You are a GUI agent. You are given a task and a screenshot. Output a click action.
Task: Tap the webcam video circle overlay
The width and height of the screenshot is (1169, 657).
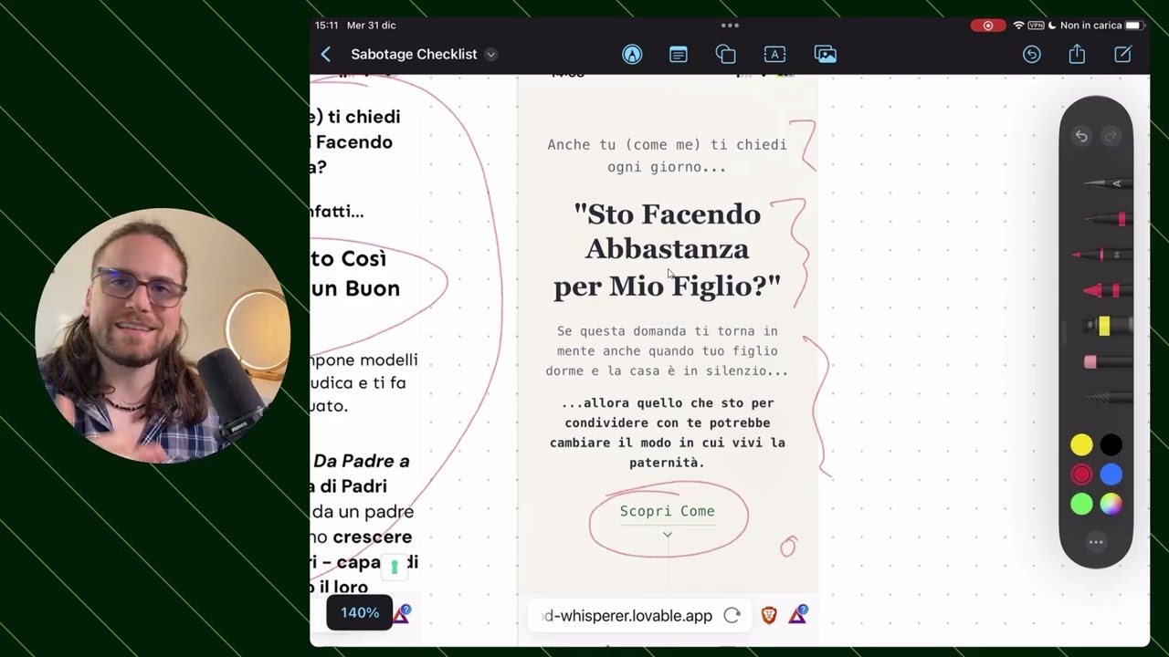click(x=163, y=335)
